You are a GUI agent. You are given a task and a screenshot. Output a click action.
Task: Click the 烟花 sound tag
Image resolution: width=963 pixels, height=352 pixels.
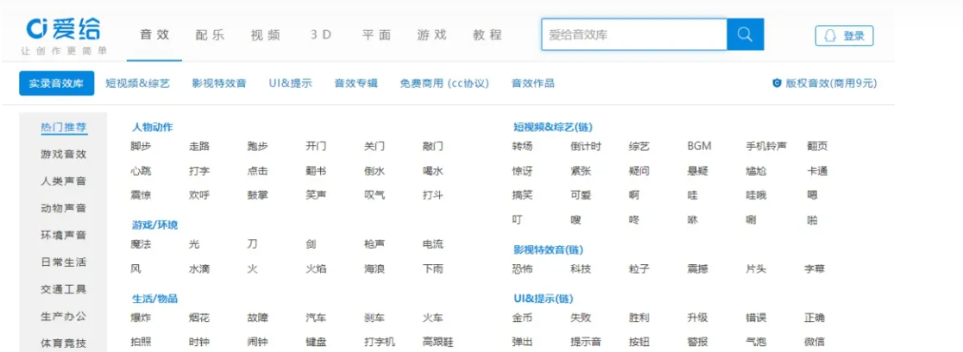199,318
